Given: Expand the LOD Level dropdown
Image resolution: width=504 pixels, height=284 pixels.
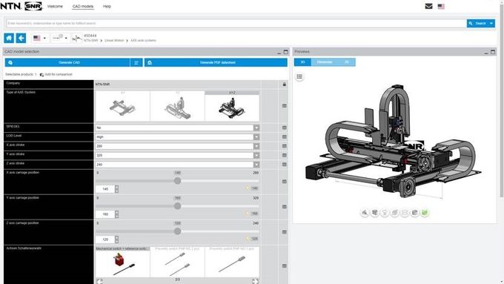Looking at the screenshot, I should pyautogui.click(x=256, y=137).
